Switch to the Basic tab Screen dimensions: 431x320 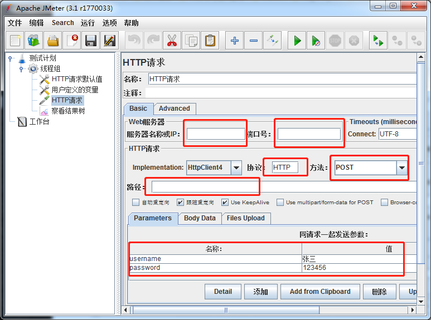(x=138, y=109)
